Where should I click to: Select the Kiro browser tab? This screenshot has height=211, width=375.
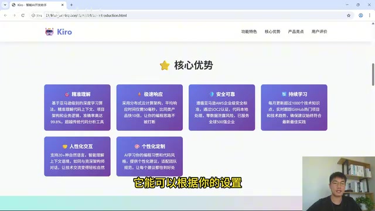tap(37, 5)
